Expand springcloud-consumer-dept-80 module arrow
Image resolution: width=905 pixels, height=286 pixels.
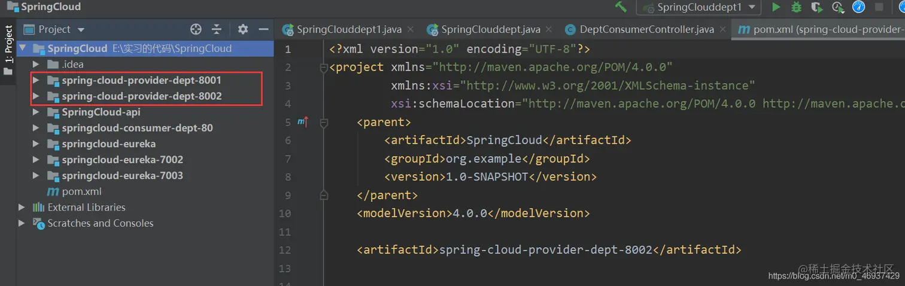36,128
